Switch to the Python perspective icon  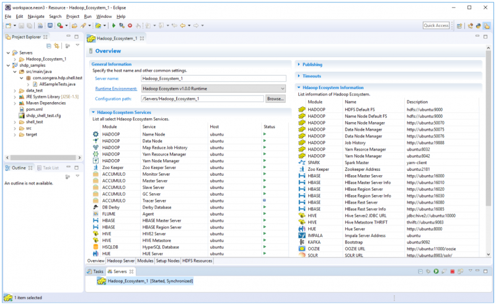point(479,25)
